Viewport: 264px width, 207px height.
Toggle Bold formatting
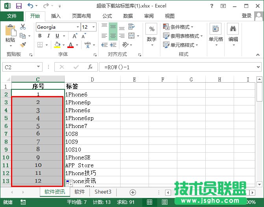pos(40,36)
